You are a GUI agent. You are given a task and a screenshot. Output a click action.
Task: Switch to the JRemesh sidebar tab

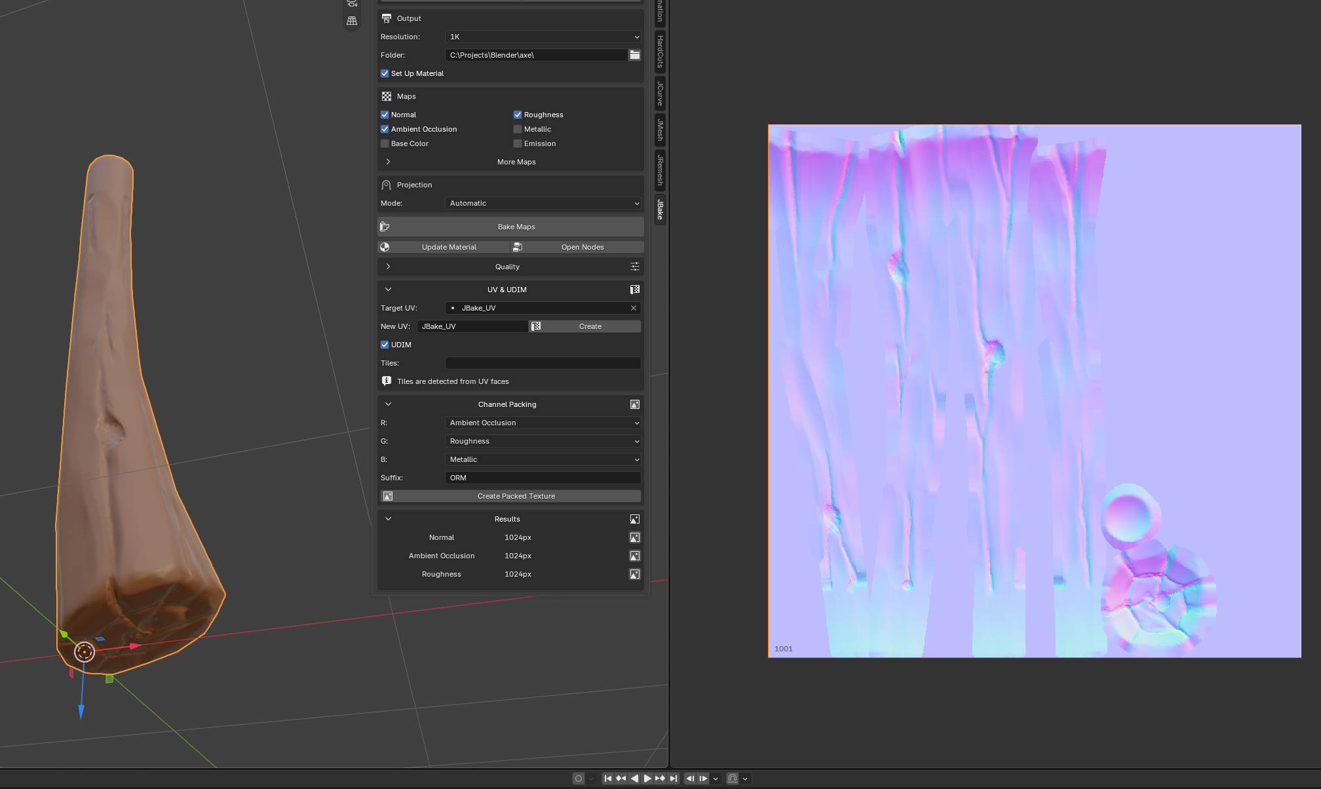pyautogui.click(x=660, y=171)
